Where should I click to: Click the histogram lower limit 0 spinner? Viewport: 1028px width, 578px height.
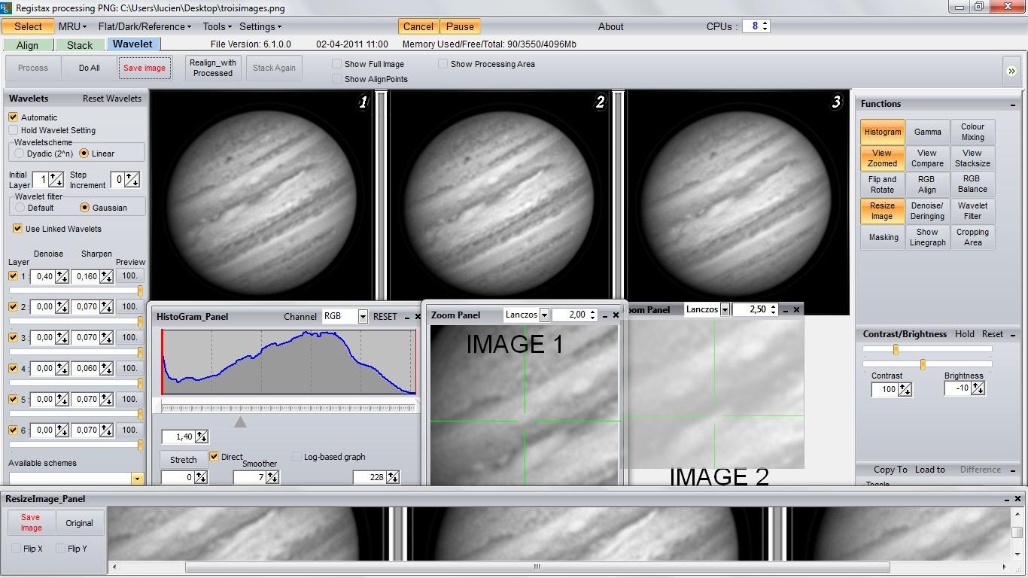tap(201, 477)
